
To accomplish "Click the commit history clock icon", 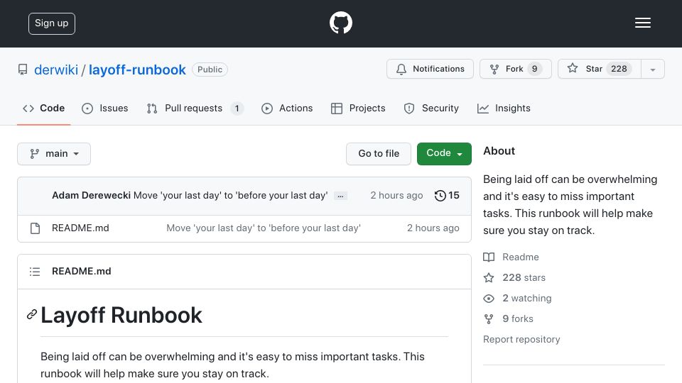I will pos(440,196).
